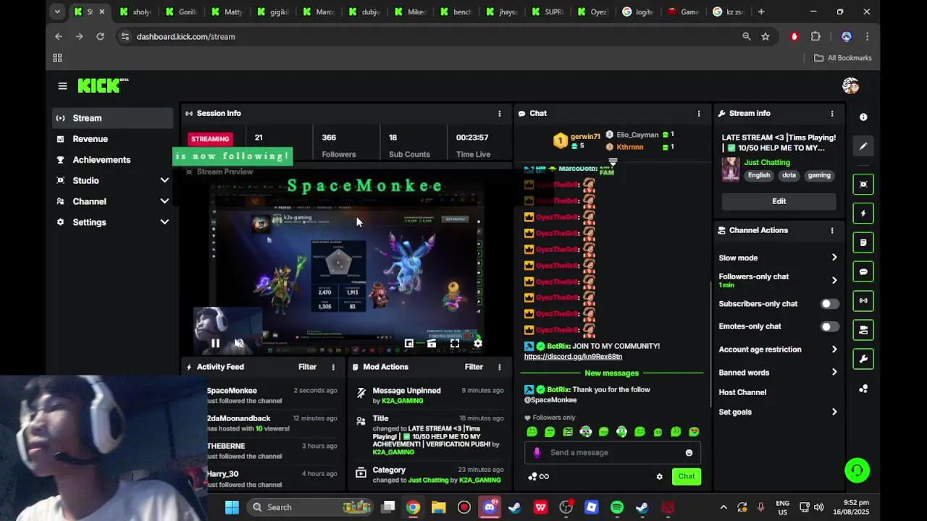The width and height of the screenshot is (927, 521).
Task: Pause the stream preview video
Action: pos(216,344)
